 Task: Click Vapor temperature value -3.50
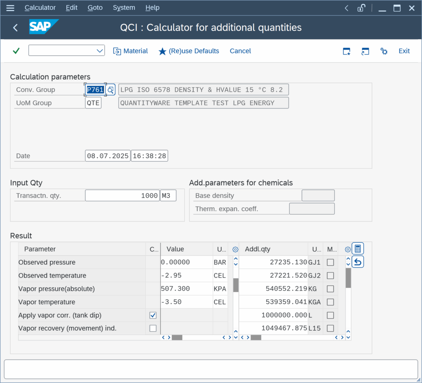tap(187, 302)
